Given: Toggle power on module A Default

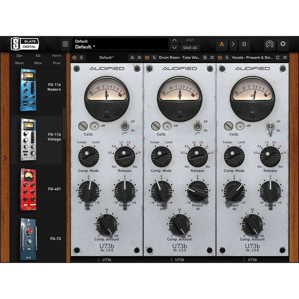Looking at the screenshot, I should [x=74, y=57].
